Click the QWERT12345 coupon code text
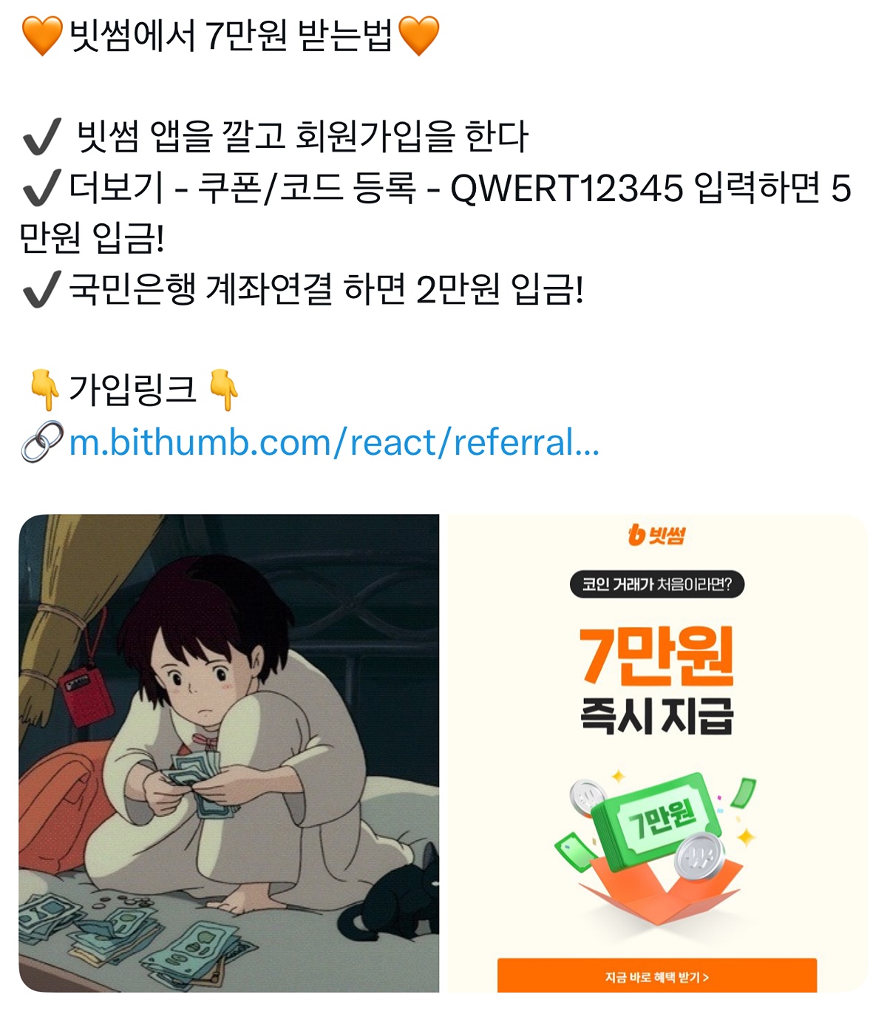The height and width of the screenshot is (1014, 887). (567, 188)
